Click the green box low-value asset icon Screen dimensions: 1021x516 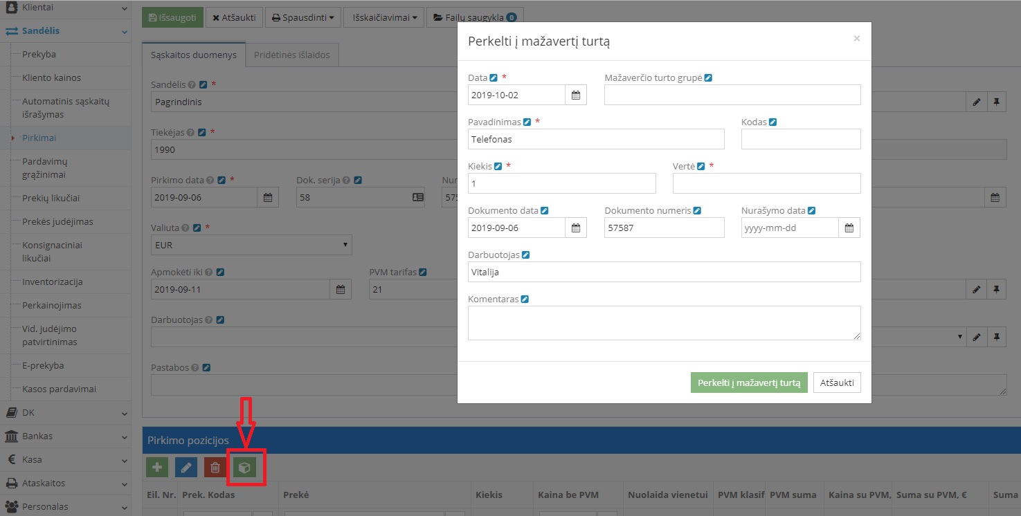tap(244, 468)
